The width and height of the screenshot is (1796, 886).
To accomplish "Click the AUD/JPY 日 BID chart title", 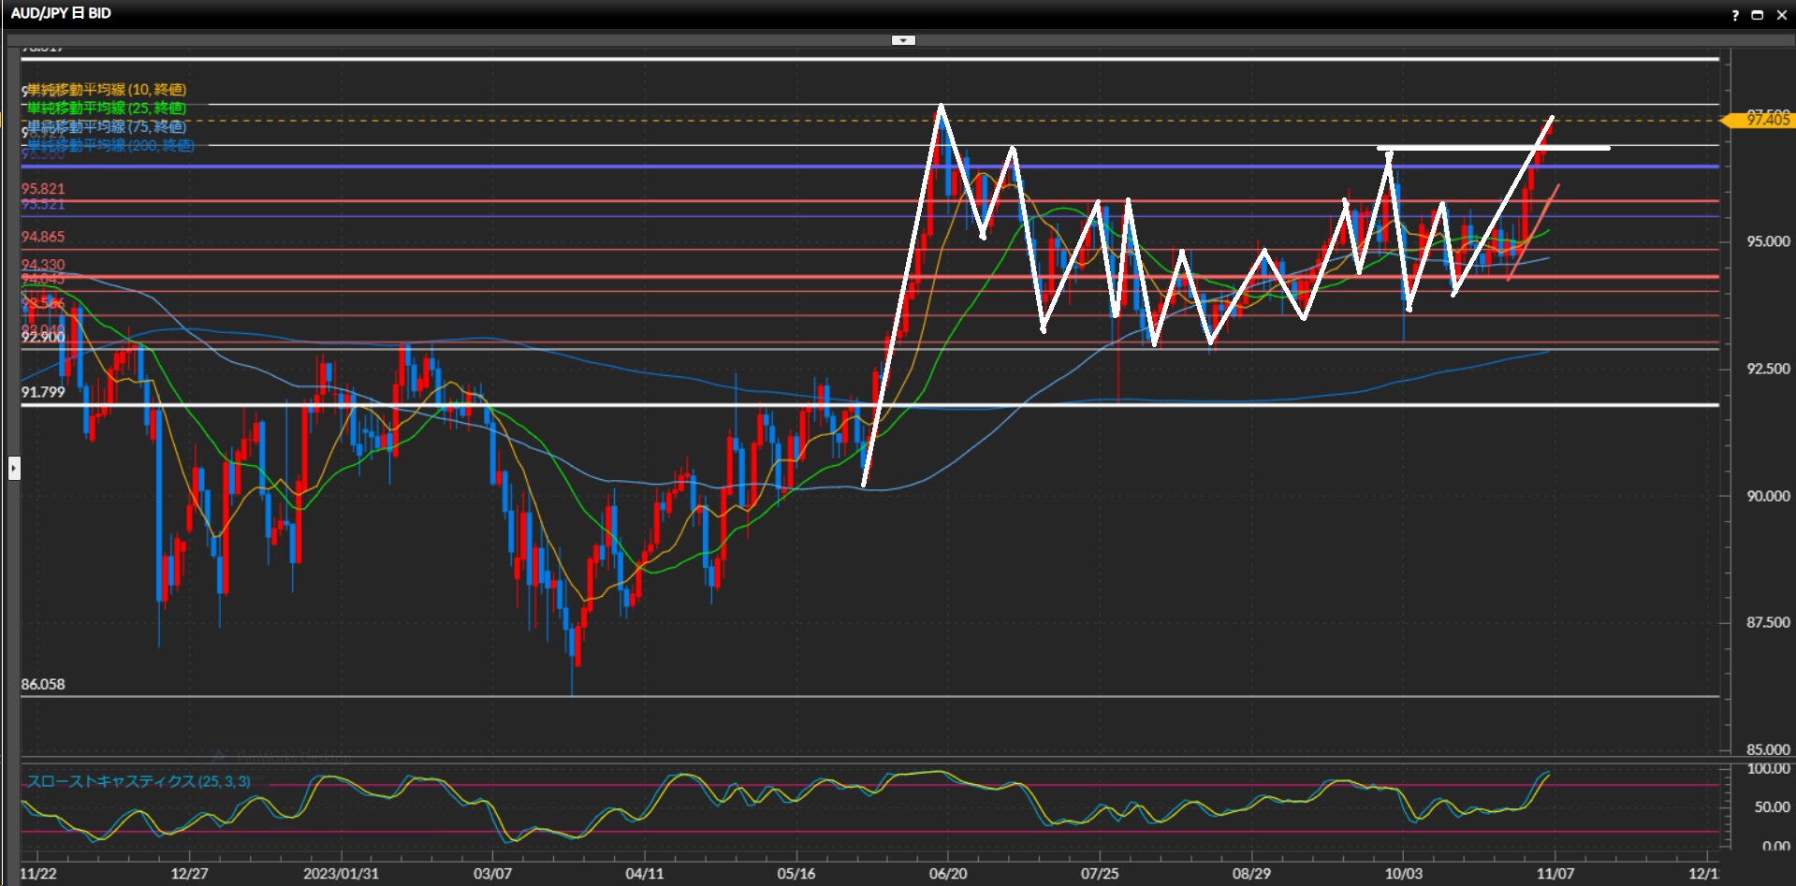I will 61,13.
